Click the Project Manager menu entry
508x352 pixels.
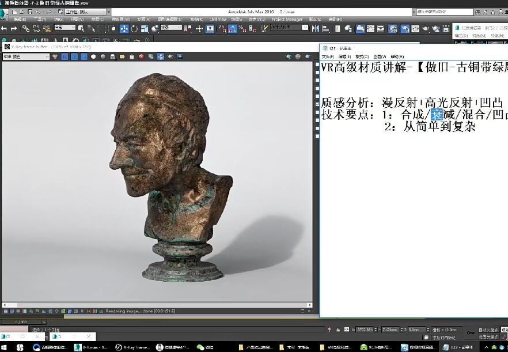click(x=286, y=18)
